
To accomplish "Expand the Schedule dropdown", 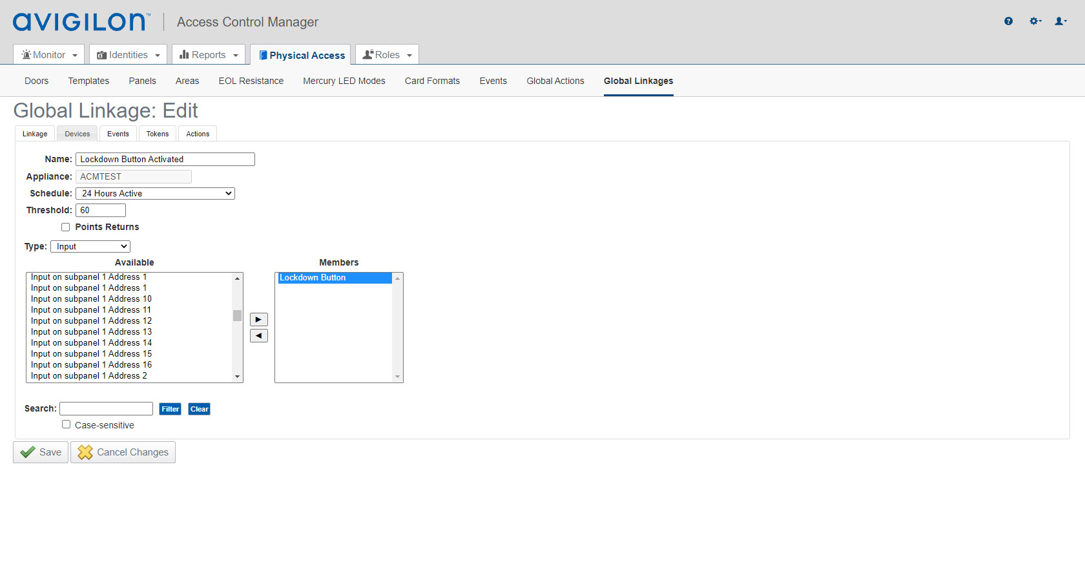I will [x=155, y=194].
